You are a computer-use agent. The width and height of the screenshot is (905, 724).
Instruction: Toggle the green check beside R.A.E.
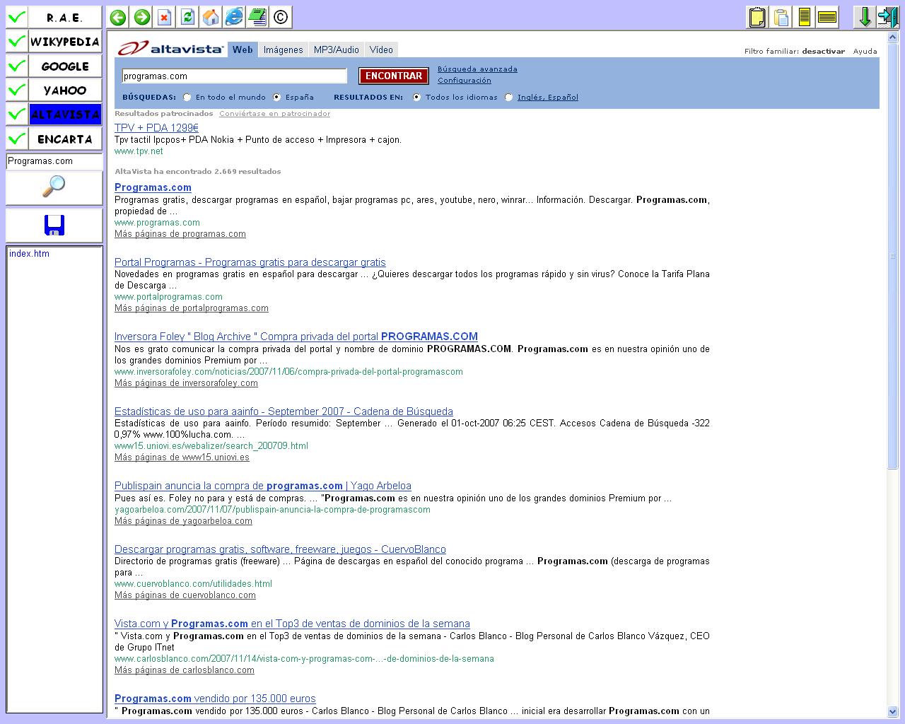(x=17, y=18)
